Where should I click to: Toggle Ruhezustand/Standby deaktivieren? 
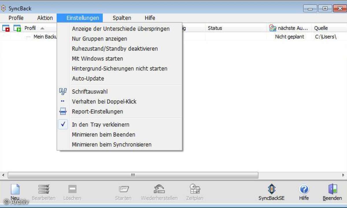[120, 49]
